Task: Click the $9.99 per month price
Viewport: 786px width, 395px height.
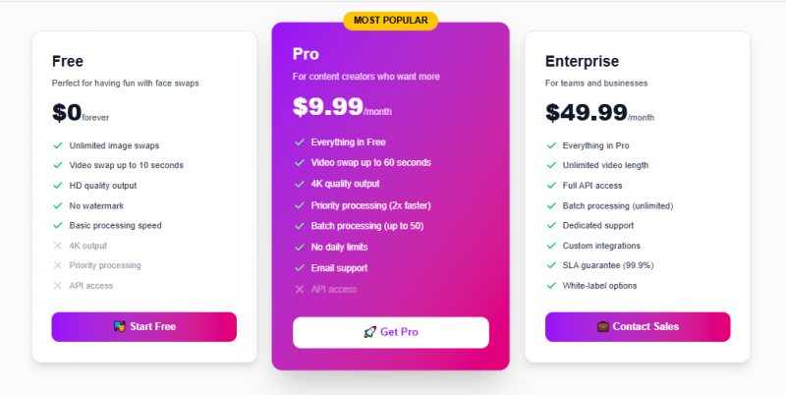Action: click(x=328, y=106)
